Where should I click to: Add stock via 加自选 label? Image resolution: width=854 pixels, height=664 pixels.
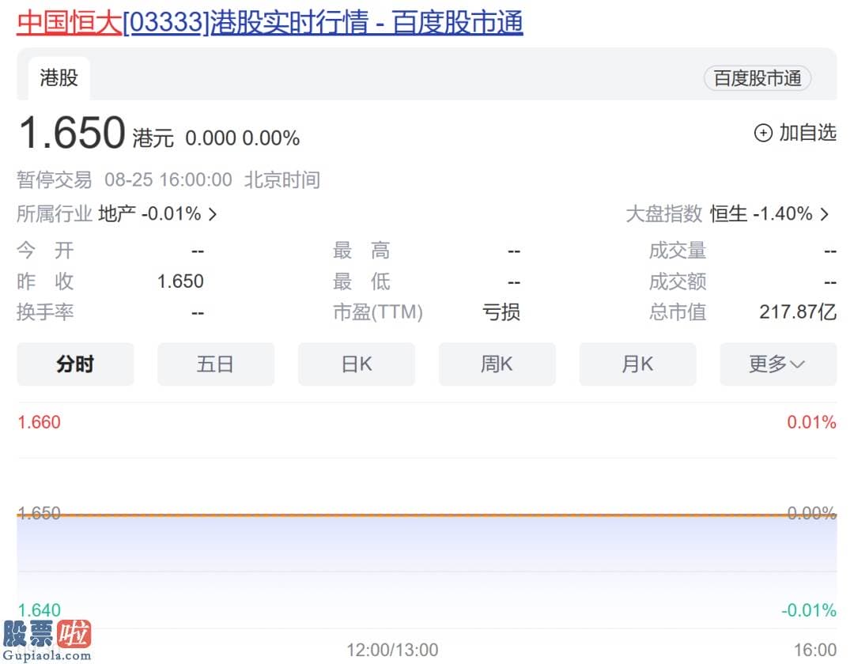tap(807, 133)
